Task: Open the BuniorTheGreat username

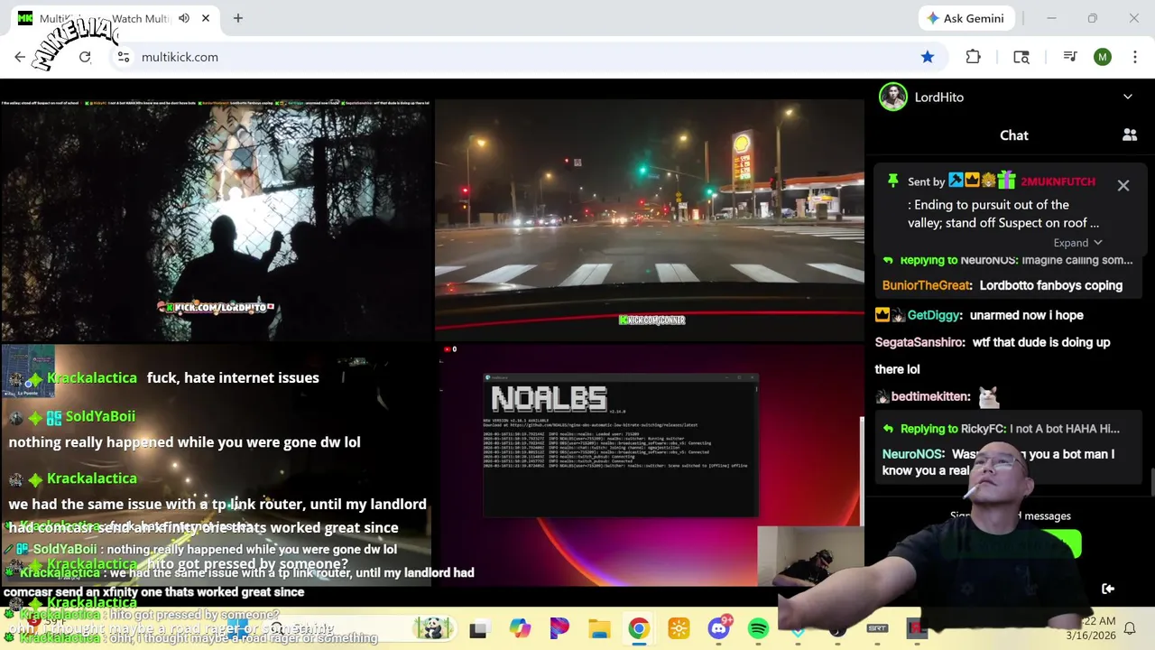Action: pyautogui.click(x=927, y=285)
